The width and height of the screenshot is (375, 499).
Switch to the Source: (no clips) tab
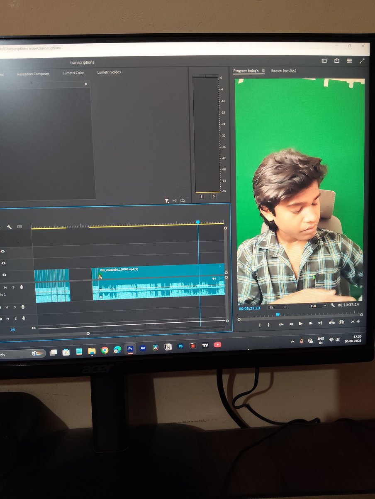[283, 71]
